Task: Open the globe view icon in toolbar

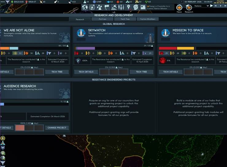Action: (85, 7)
